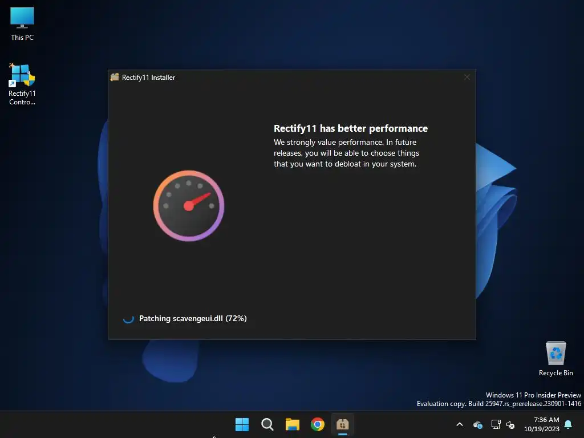Select the Recycle Bin desktop icon
This screenshot has width=584, height=438.
(555, 359)
